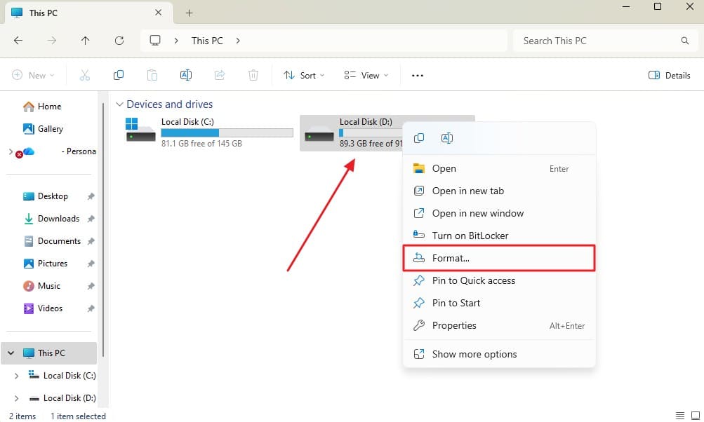Select Show more options
The image size is (704, 422).
(x=499, y=354)
